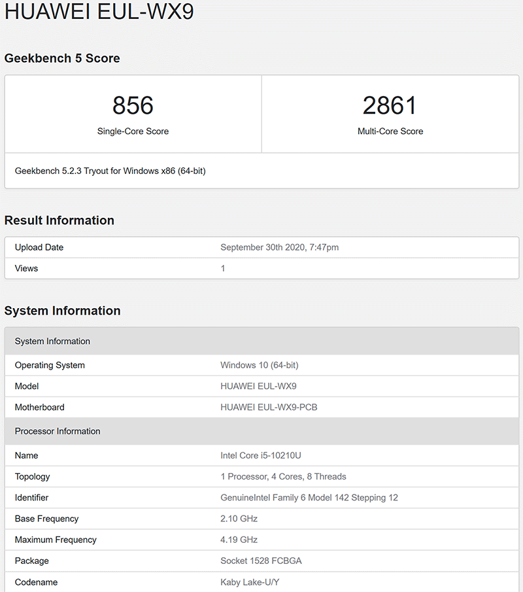Click the Single-Core Score label
This screenshot has height=592, width=523.
click(133, 131)
